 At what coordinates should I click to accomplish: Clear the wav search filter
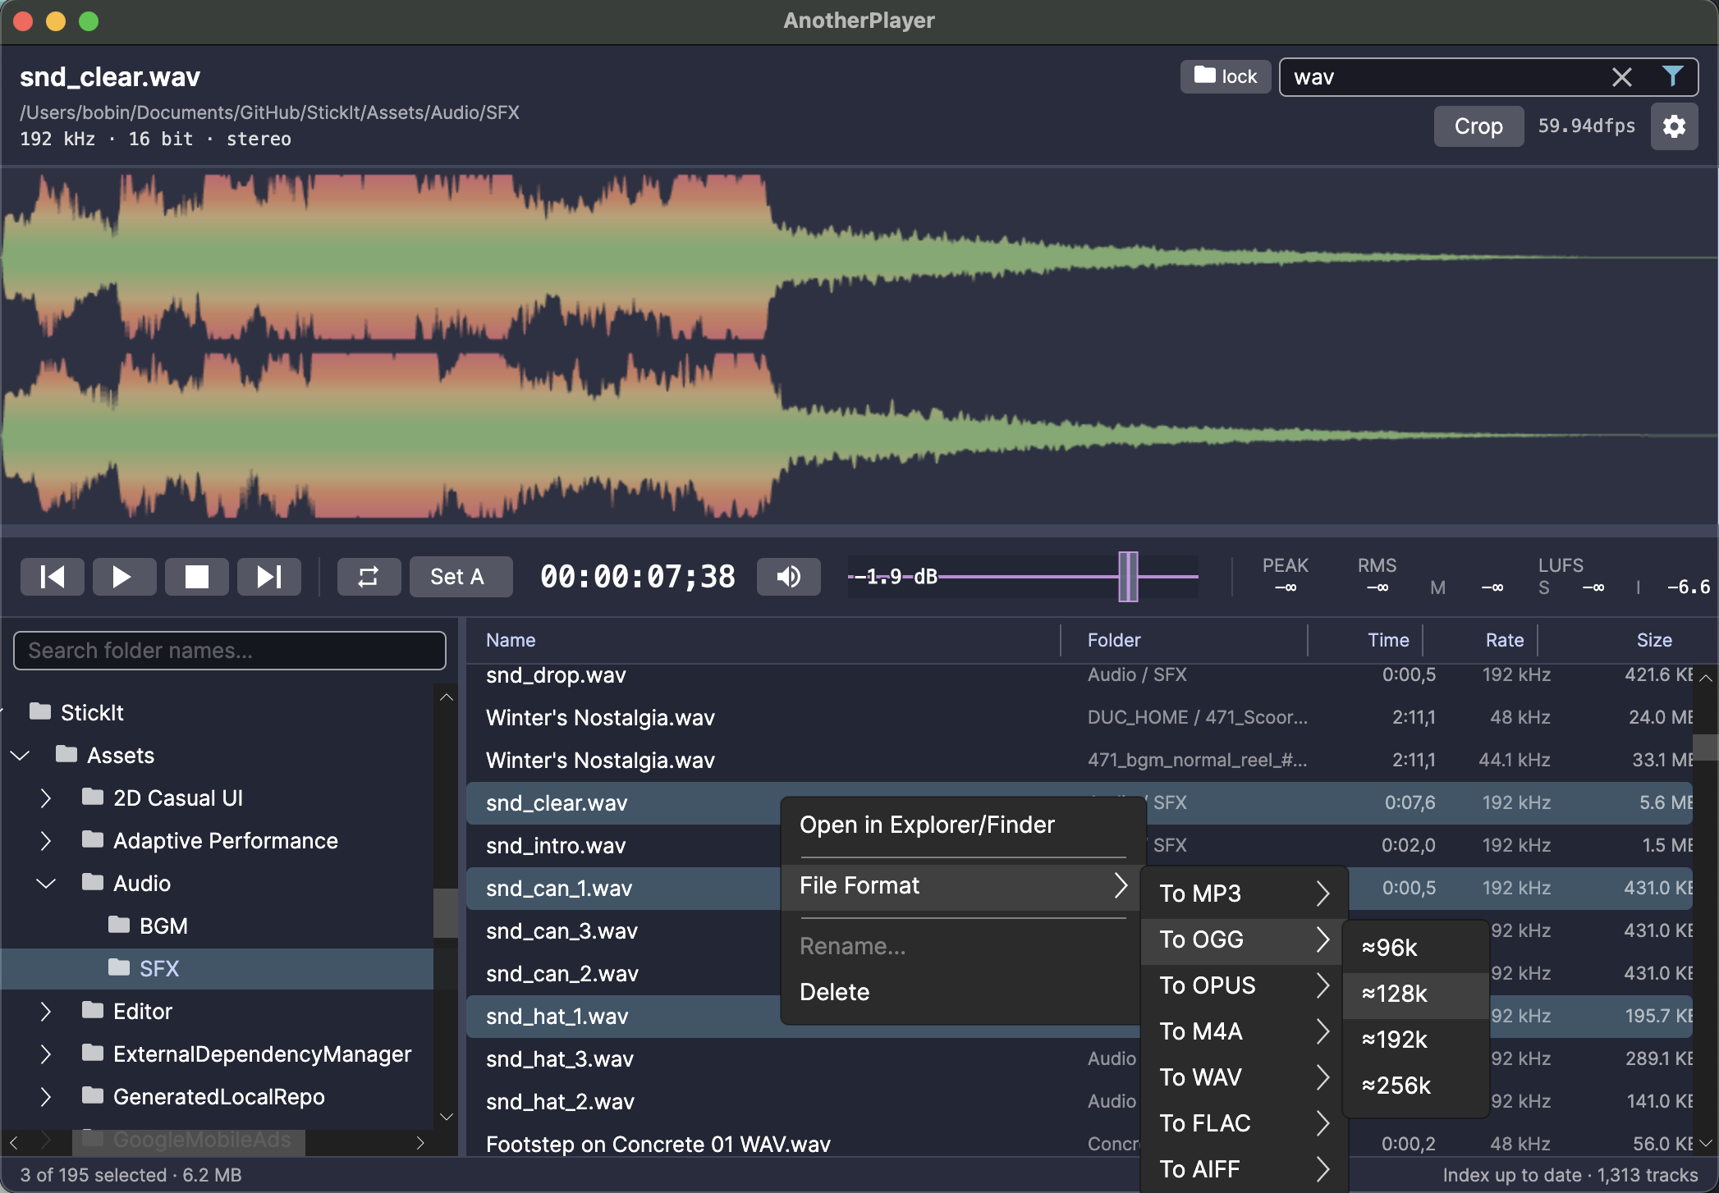tap(1621, 77)
